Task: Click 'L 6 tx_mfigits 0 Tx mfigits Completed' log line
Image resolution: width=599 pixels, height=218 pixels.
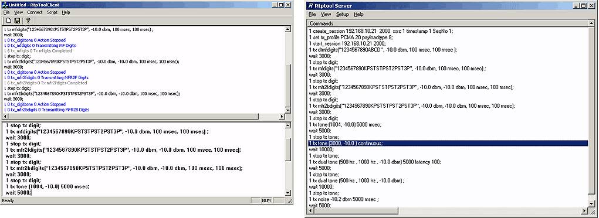Action: [x=38, y=51]
